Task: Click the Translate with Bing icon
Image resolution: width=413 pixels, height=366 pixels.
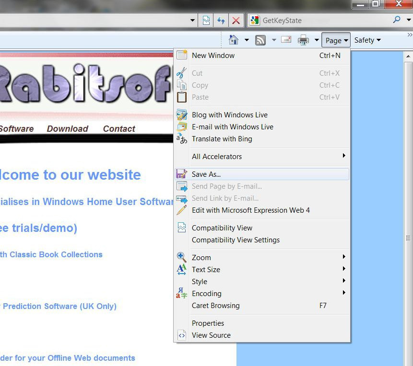Action: [x=182, y=138]
